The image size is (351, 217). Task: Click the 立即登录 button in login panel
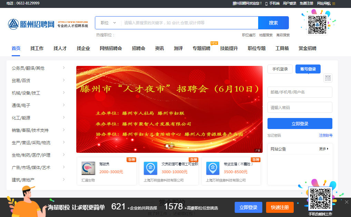(300, 124)
